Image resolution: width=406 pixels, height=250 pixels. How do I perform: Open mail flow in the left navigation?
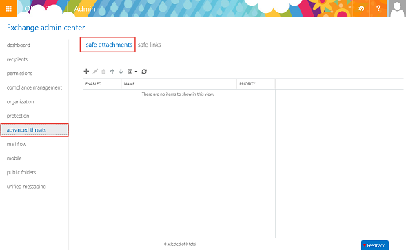tap(17, 144)
